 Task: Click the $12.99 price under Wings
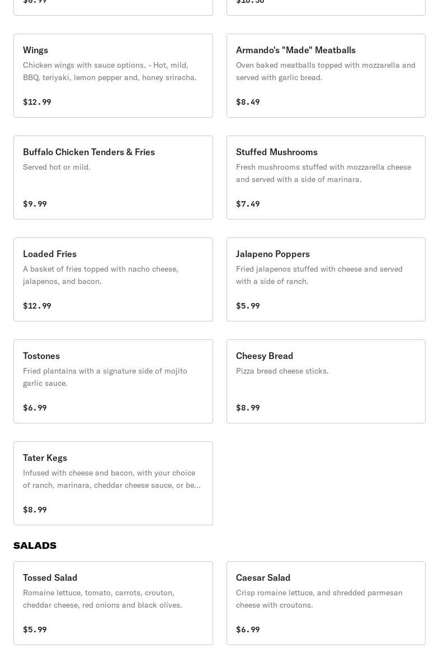(37, 102)
